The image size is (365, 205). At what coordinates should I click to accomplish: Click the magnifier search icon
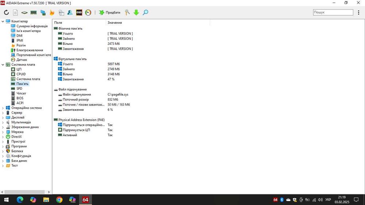146,12
